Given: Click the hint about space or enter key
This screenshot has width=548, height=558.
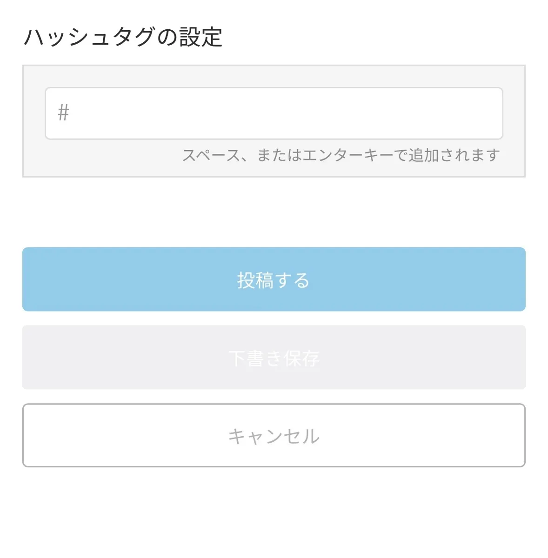Looking at the screenshot, I should [341, 155].
